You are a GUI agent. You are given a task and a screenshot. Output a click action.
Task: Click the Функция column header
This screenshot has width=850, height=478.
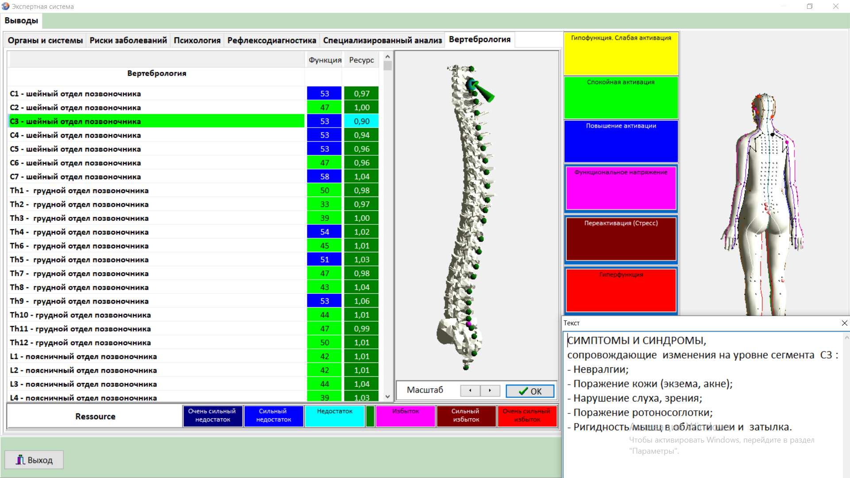coord(325,60)
